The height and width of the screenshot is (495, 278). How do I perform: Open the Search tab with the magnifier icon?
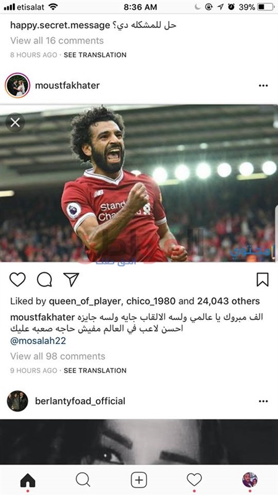tap(83, 480)
